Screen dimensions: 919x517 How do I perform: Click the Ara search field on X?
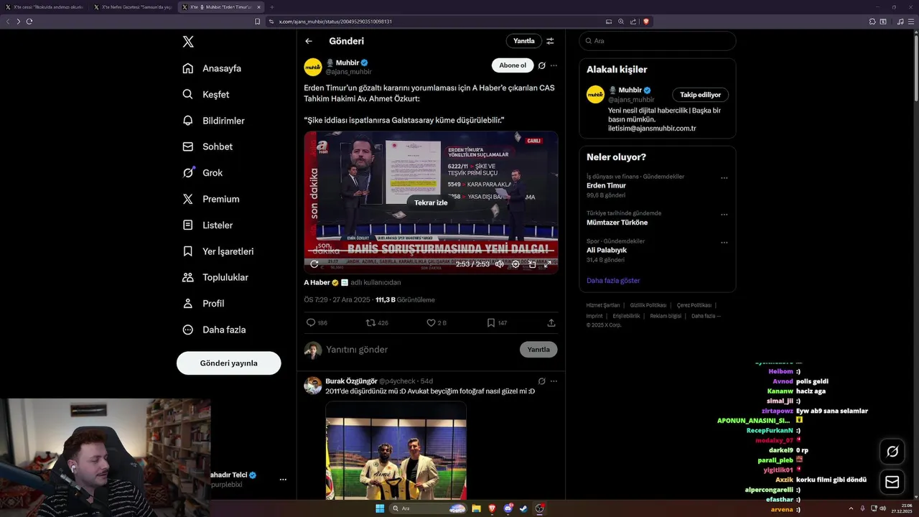pos(658,41)
